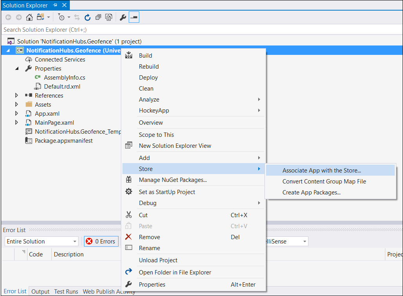
Task: Click the Show All Files icon
Action: 109,17
